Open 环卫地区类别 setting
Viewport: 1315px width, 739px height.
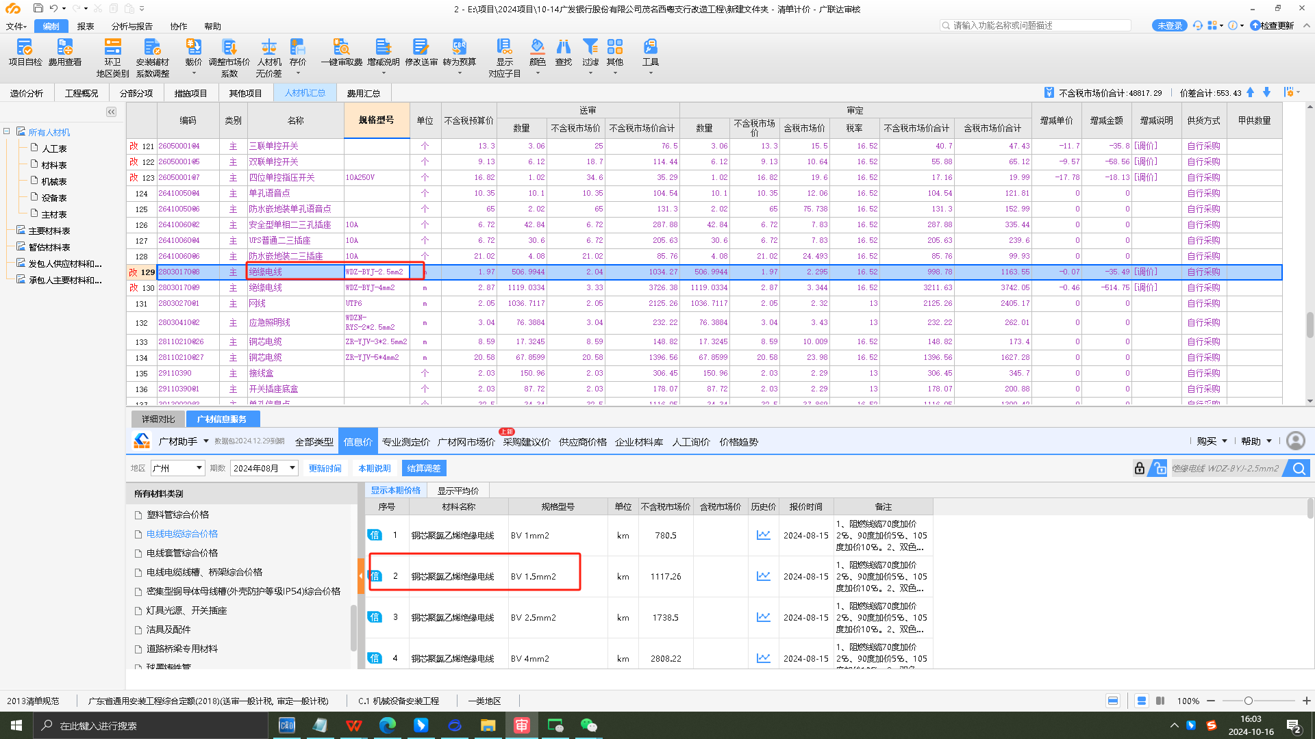113,58
